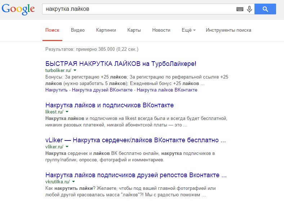Image resolution: width=284 pixels, height=201 pixels.
Task: Expand the arrow next to vkrutilka.ru
Action: pyautogui.click(x=73, y=182)
